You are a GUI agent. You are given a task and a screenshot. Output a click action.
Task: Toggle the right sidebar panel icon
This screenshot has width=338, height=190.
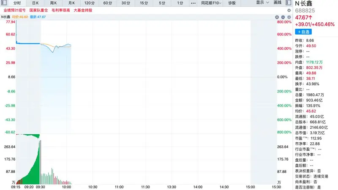coord(289,3)
